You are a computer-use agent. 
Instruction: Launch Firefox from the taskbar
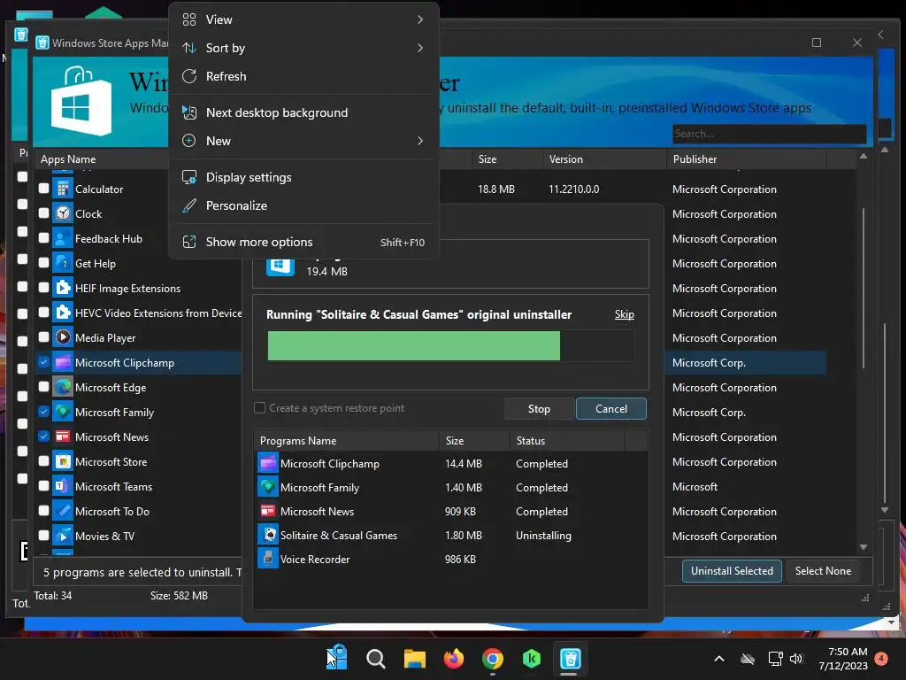point(454,658)
